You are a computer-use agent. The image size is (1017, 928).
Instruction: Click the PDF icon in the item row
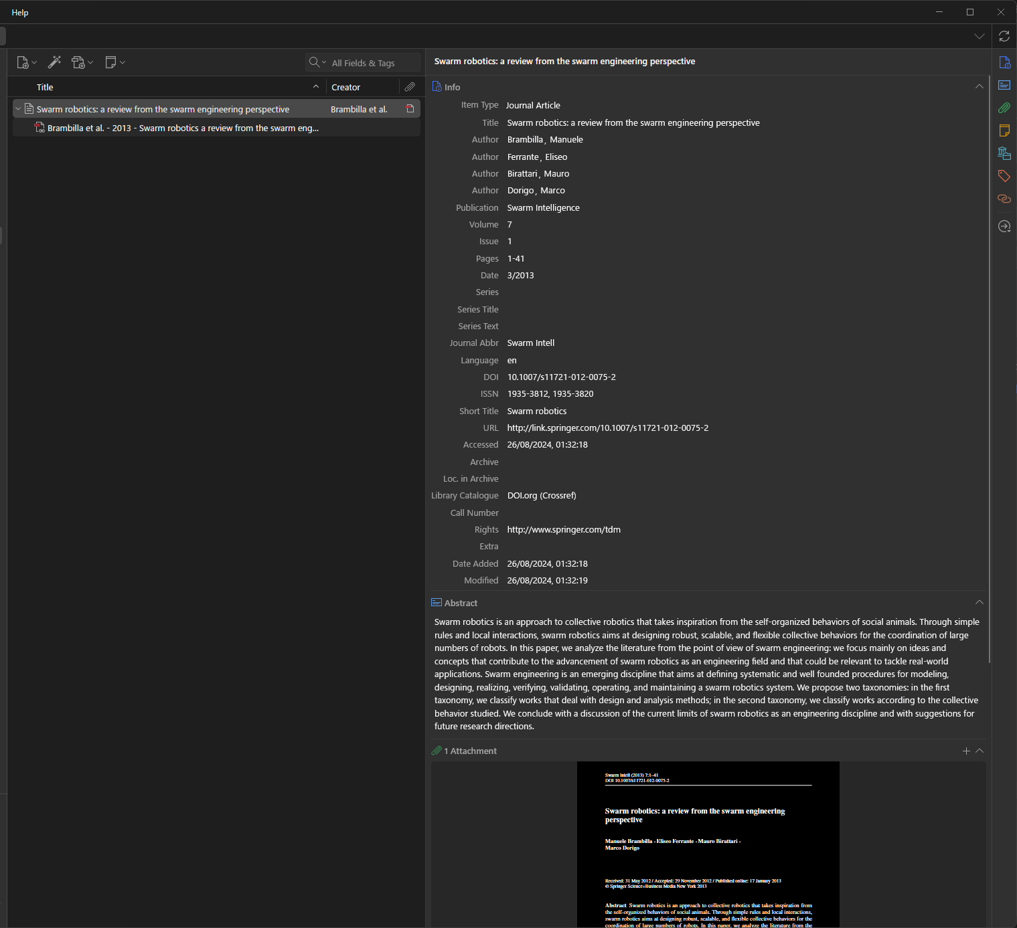410,109
